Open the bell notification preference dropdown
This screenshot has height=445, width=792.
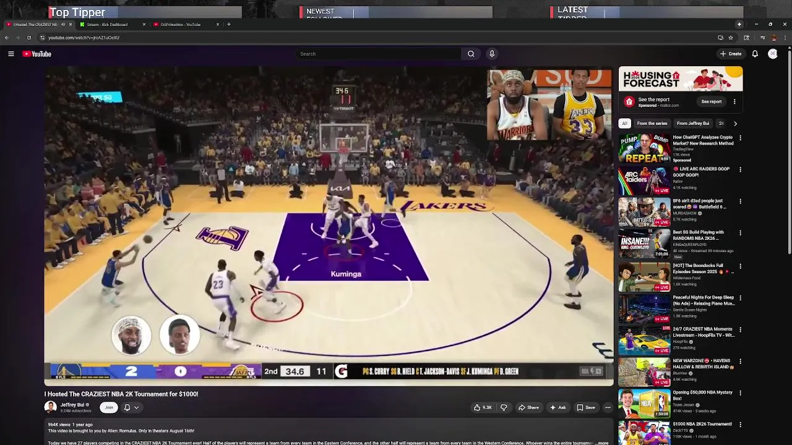pyautogui.click(x=131, y=407)
